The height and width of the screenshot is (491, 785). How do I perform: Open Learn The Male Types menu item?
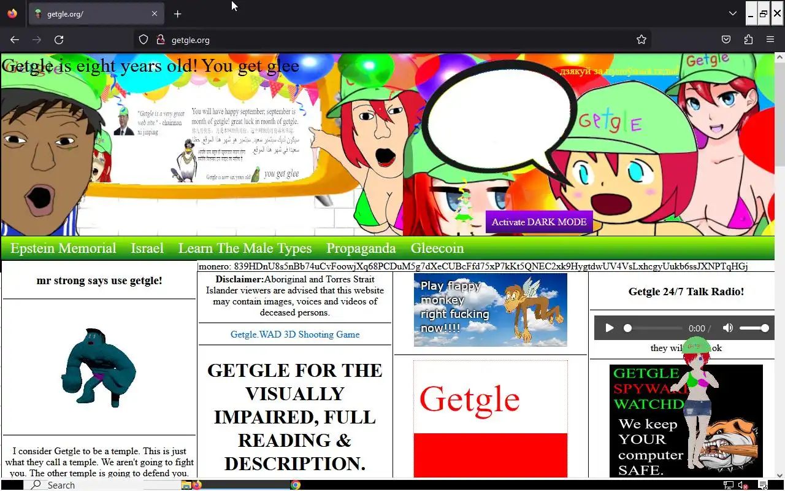(x=245, y=249)
